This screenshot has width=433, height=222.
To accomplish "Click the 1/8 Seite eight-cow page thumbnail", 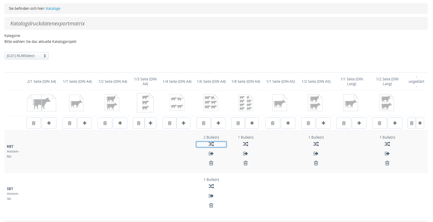I will 246,103.
